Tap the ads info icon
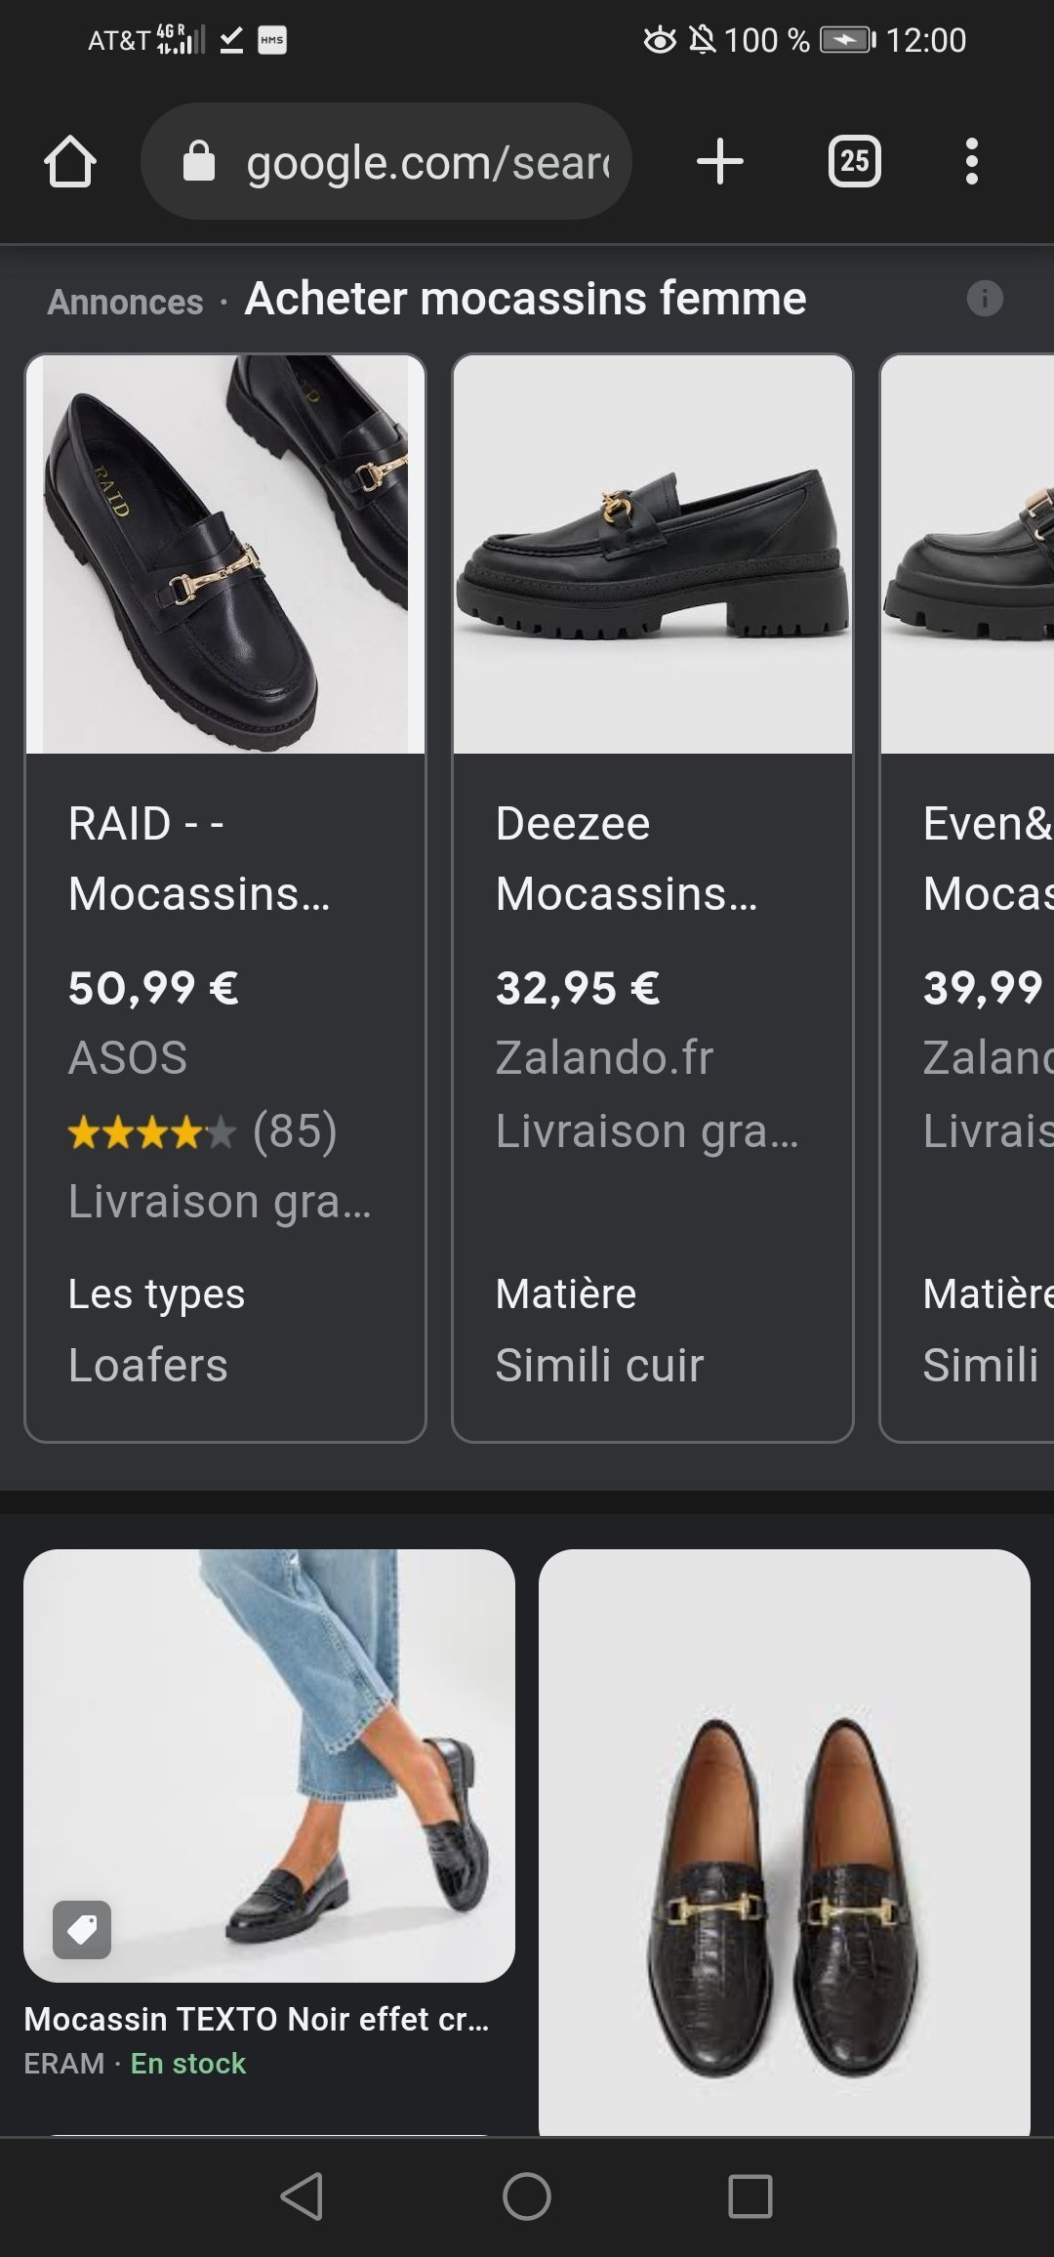This screenshot has width=1054, height=2257. [x=985, y=299]
